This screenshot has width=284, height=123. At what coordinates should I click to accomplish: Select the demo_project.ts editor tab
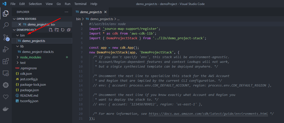(91, 12)
